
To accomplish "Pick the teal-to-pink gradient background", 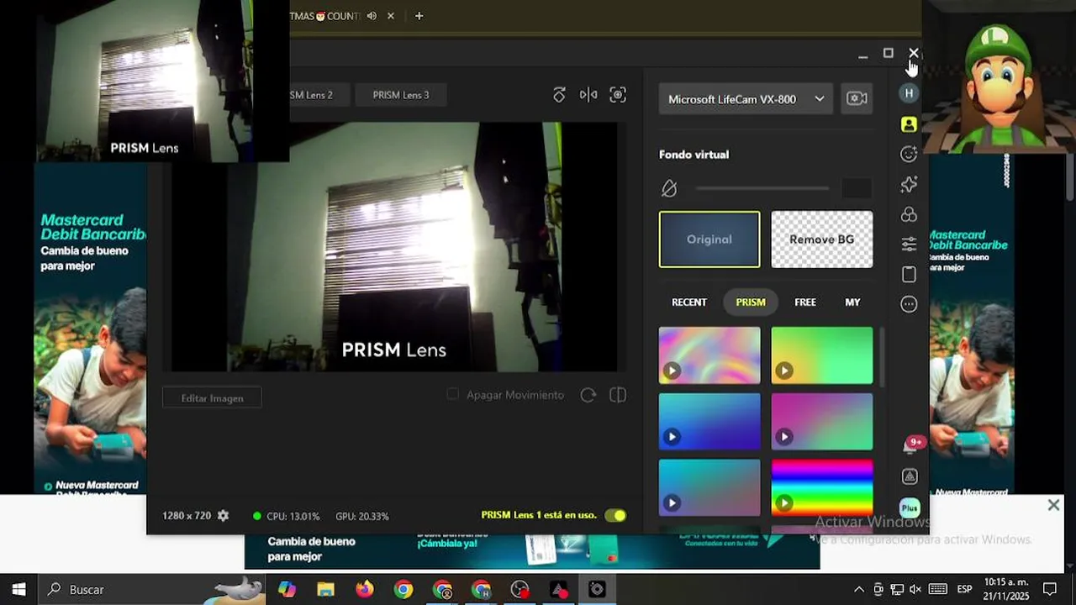I will 709,488.
